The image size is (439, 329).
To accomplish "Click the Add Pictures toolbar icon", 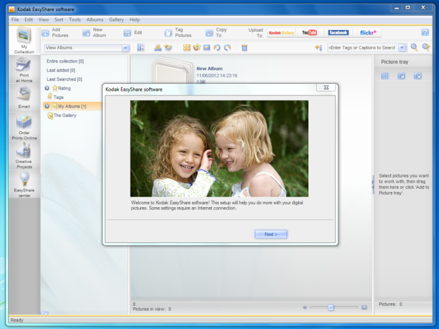I will (45, 33).
